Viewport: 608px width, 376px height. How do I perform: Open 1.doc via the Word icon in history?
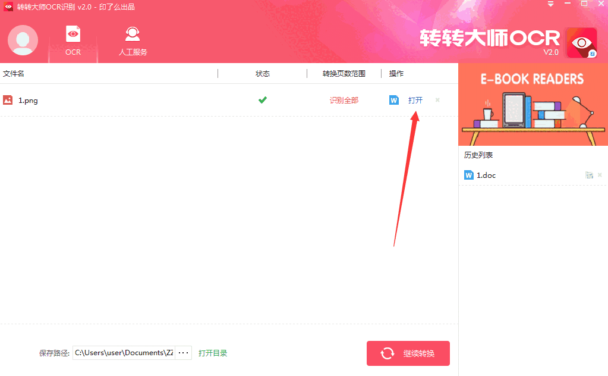coord(468,175)
